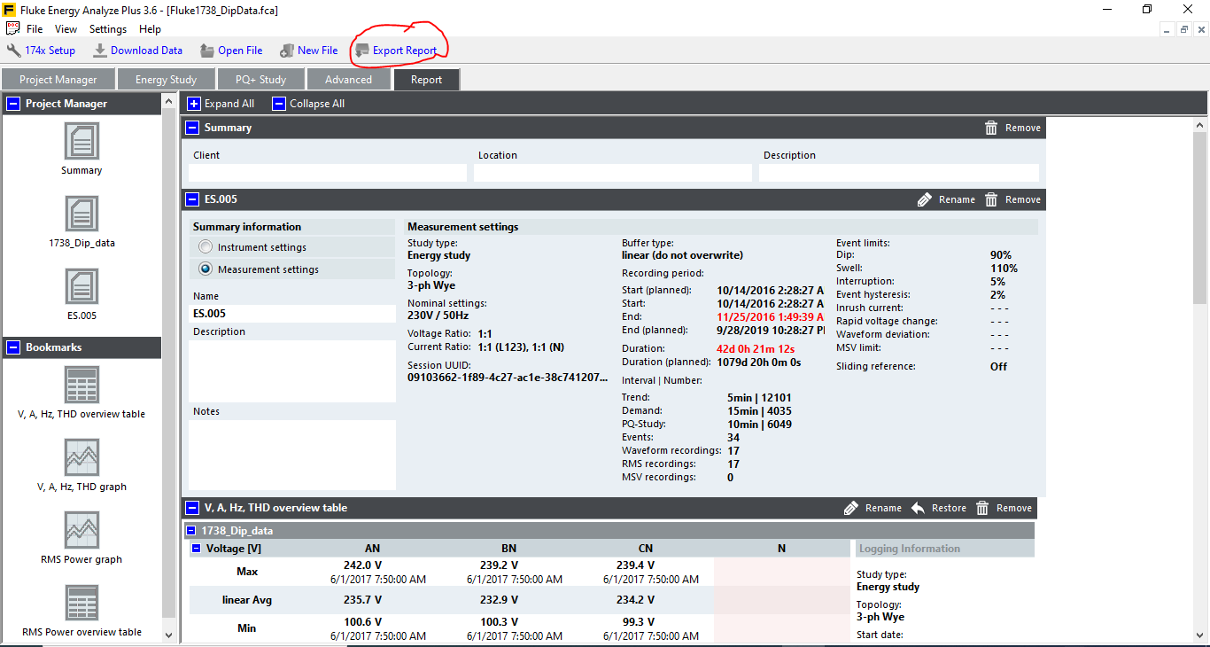Click the Fluke application icon in title bar
This screenshot has height=647, width=1210.
[9, 9]
